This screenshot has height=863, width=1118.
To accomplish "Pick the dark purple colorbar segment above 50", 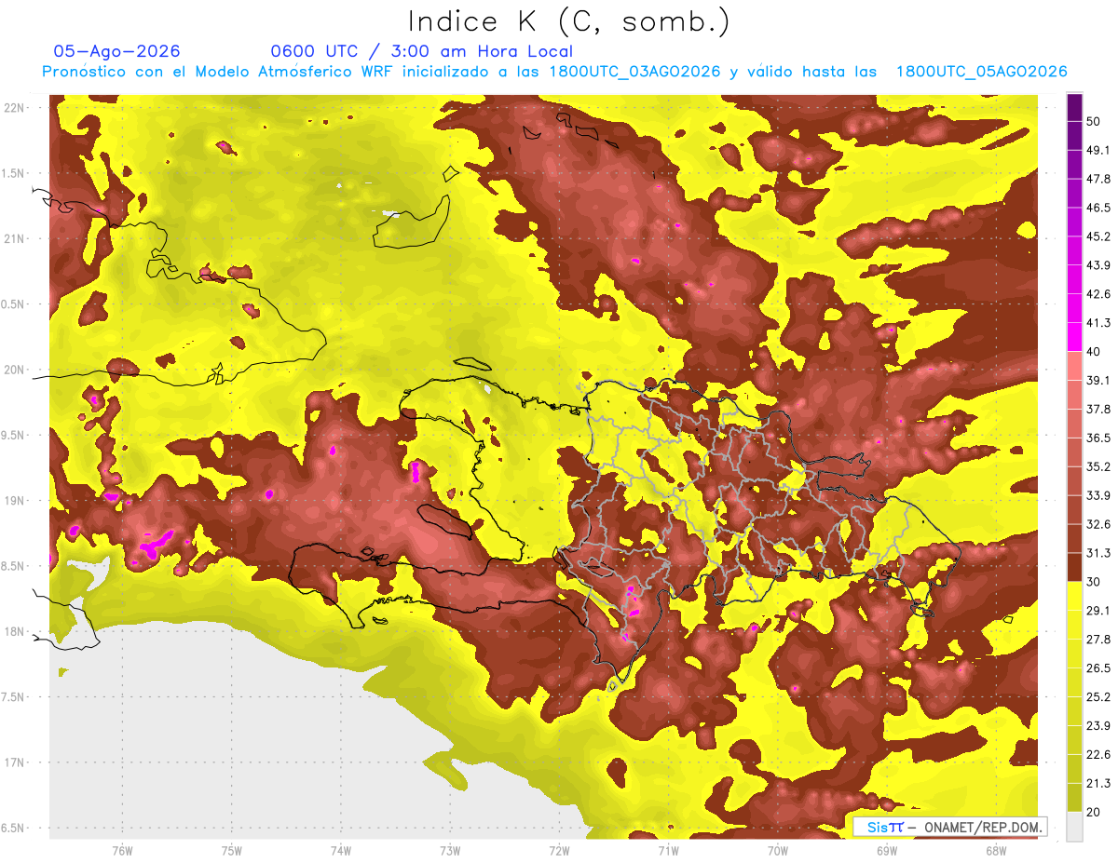I will coord(1074,107).
